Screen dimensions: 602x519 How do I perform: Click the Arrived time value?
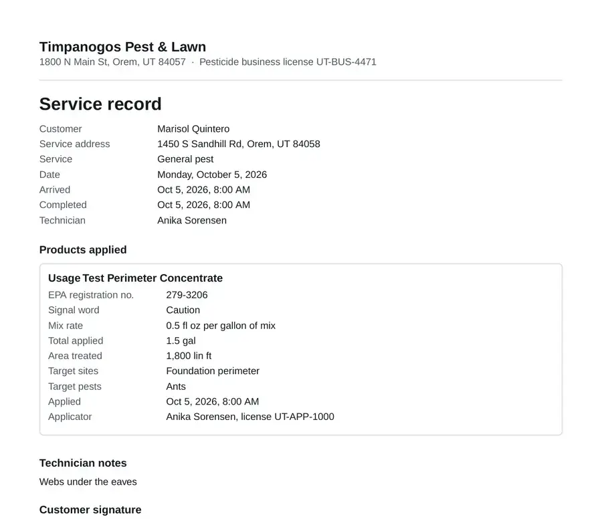point(203,190)
